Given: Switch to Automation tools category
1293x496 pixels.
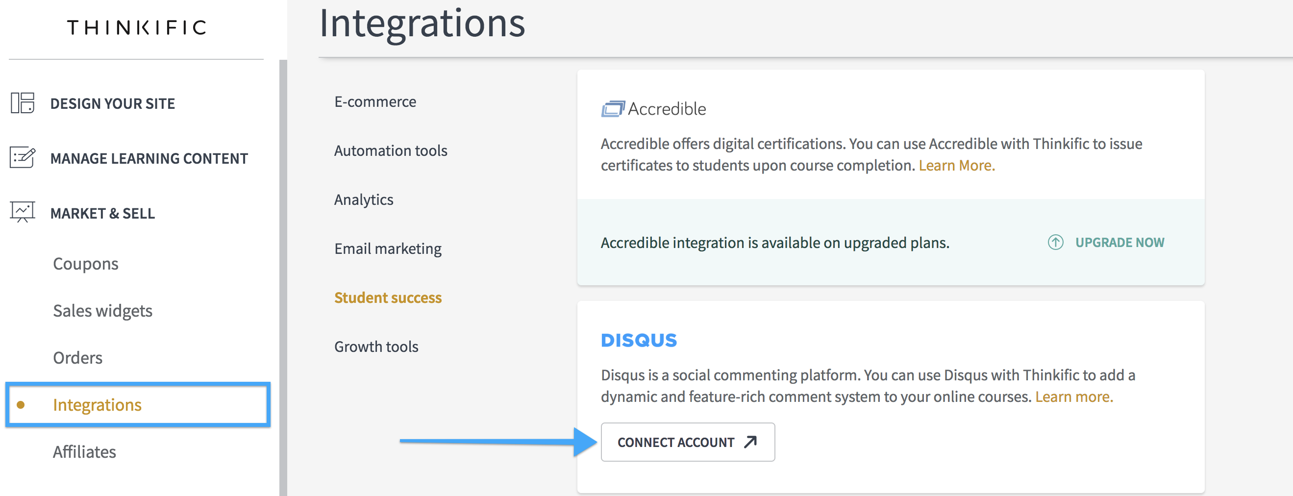Looking at the screenshot, I should (x=391, y=150).
